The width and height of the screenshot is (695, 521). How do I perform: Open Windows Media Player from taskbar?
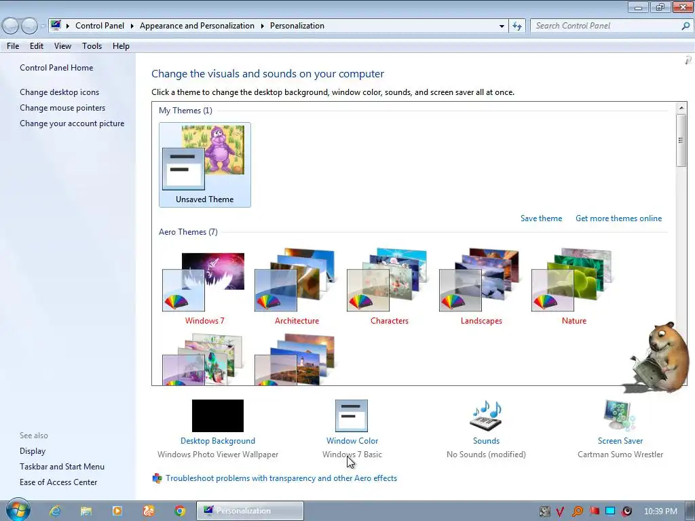(x=117, y=511)
